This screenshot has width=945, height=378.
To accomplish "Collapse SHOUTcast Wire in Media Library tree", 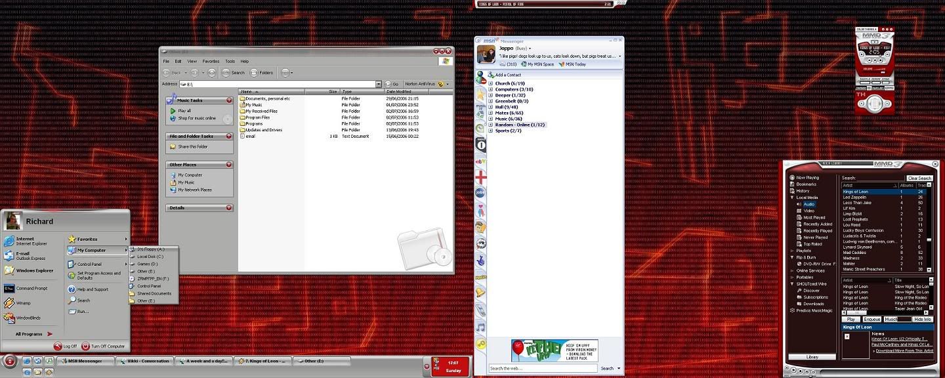I will tap(792, 283).
